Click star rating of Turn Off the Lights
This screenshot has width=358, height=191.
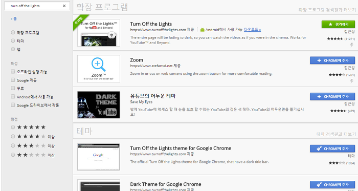point(335,39)
